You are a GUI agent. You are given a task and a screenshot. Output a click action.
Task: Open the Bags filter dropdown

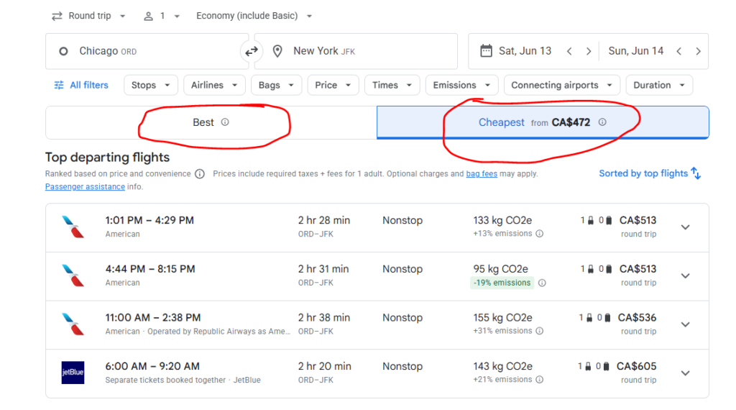(x=276, y=85)
